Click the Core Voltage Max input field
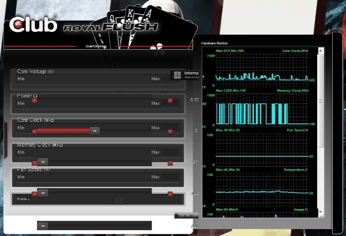This screenshot has height=236, width=346. point(170,79)
